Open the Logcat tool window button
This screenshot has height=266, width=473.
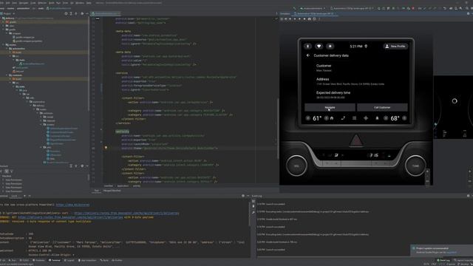click(69, 260)
